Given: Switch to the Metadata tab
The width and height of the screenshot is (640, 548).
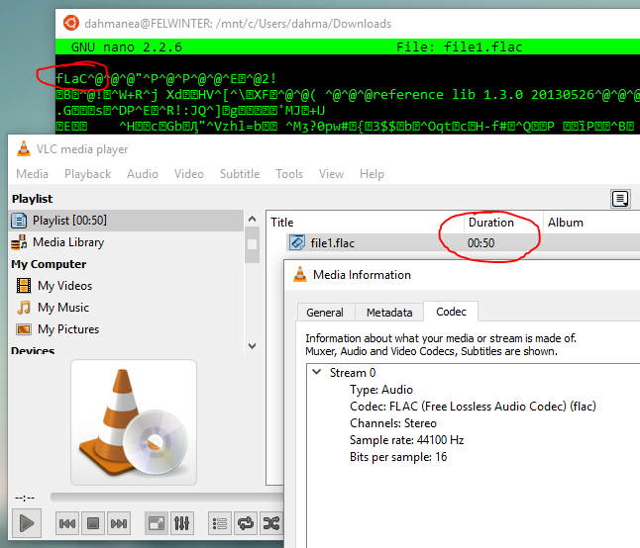Looking at the screenshot, I should click(389, 313).
